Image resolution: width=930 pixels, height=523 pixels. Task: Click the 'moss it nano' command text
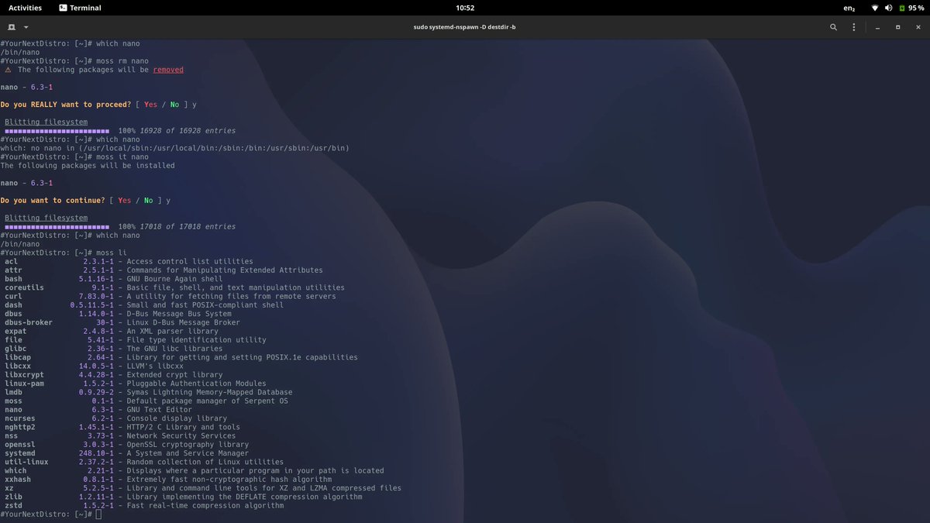[122, 157]
